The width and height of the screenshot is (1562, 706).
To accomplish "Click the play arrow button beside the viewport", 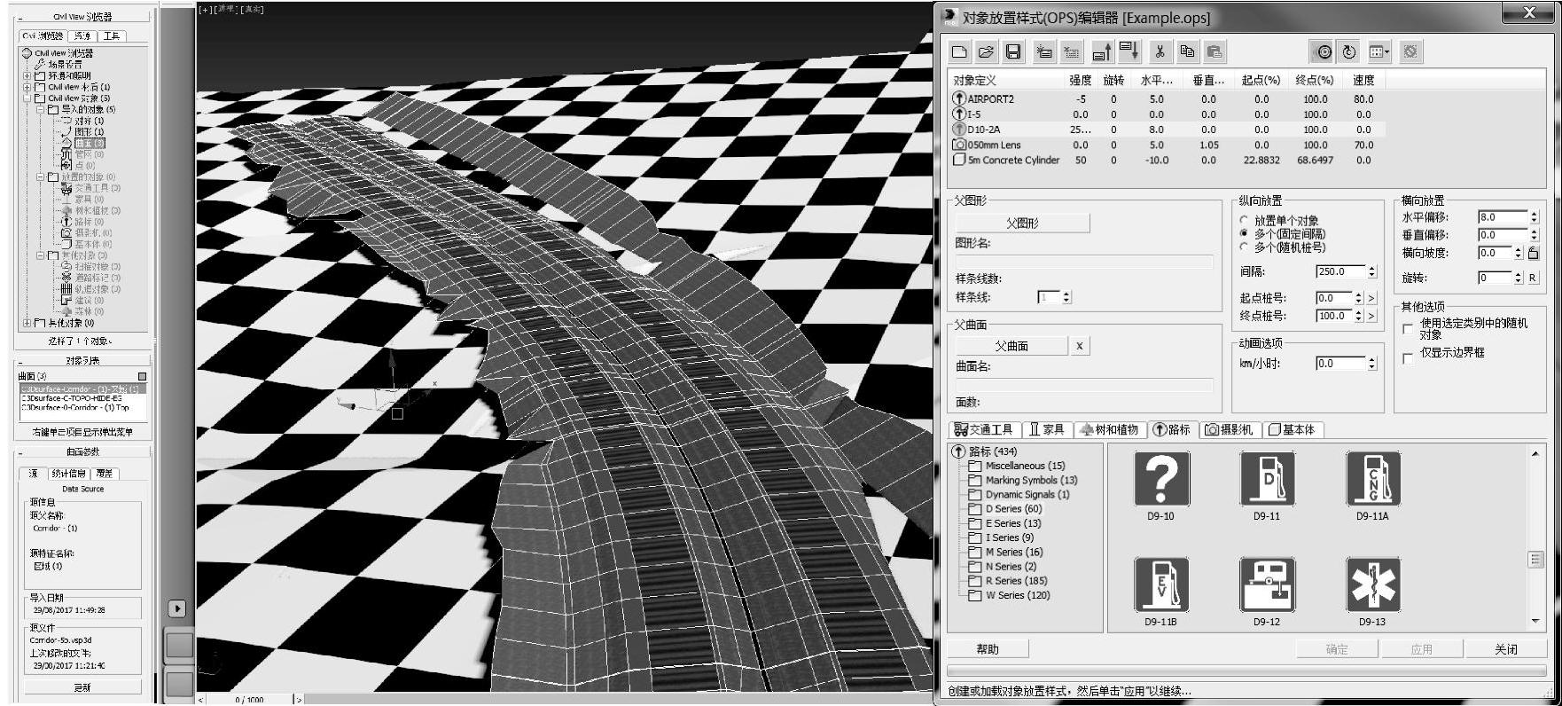I will [177, 608].
